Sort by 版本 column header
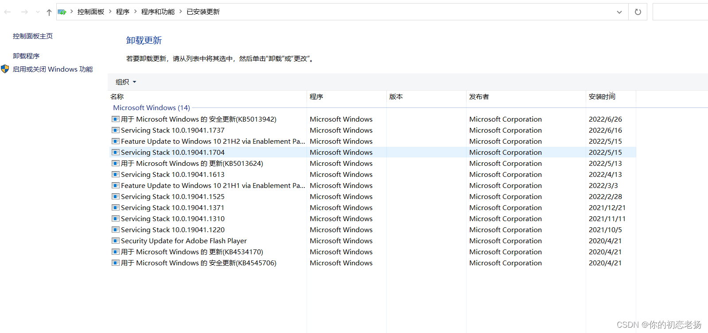 pyautogui.click(x=396, y=97)
